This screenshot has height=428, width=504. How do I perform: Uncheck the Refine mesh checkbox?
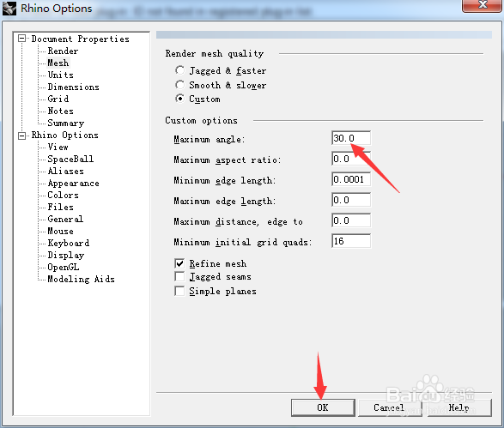pos(179,263)
